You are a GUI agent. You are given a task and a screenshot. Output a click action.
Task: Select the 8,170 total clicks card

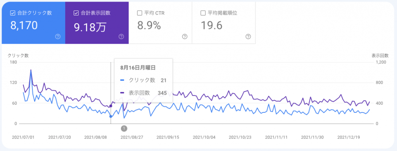click(33, 23)
